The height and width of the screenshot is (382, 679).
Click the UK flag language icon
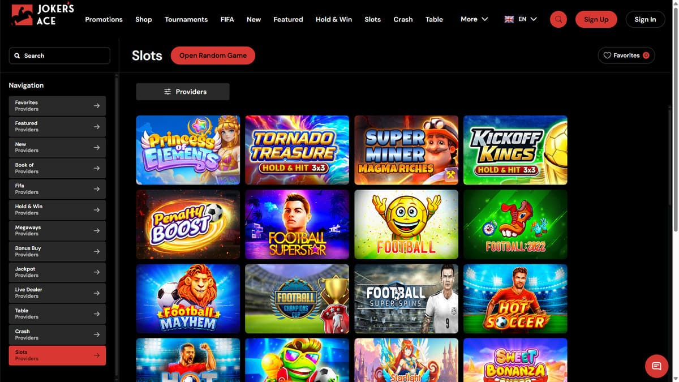tap(509, 19)
